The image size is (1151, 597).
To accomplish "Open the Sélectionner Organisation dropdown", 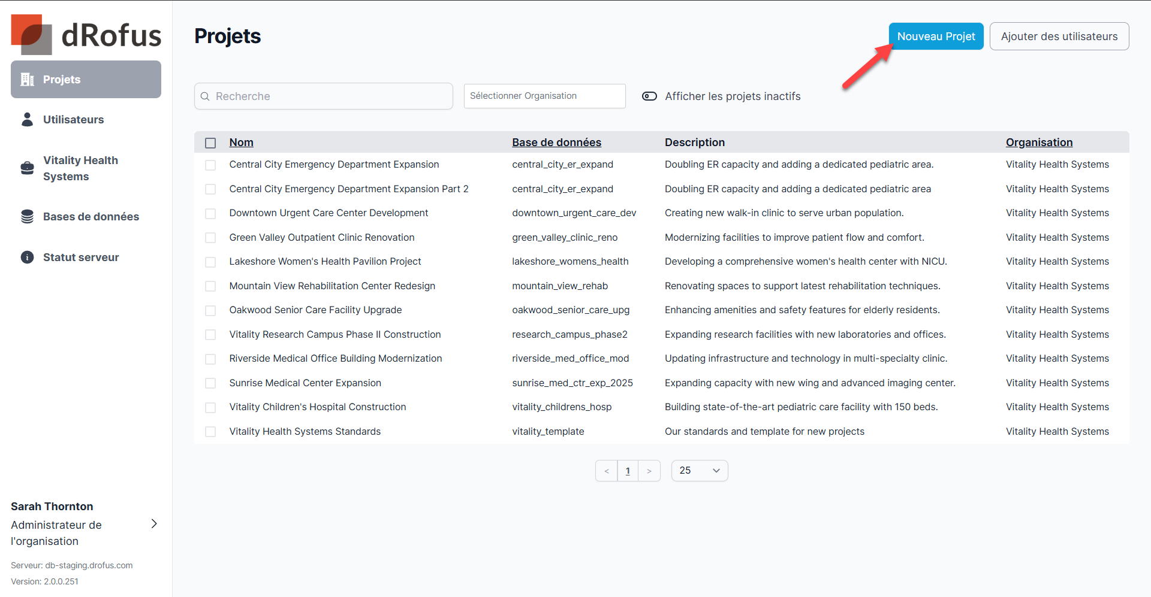I will (544, 96).
